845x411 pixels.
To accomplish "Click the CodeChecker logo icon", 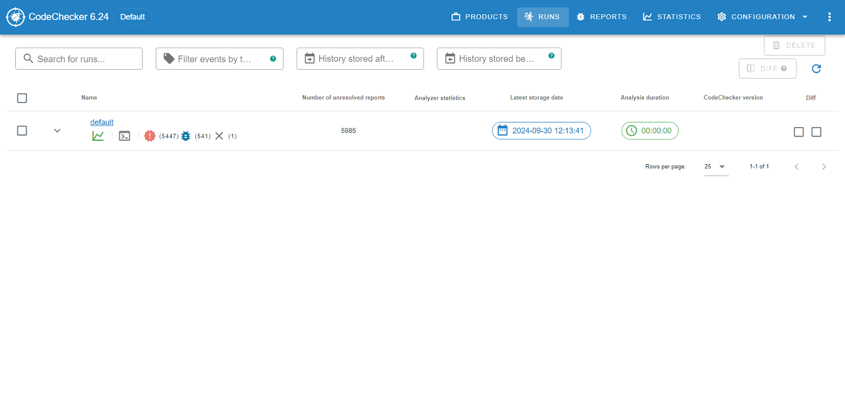I will tap(15, 17).
